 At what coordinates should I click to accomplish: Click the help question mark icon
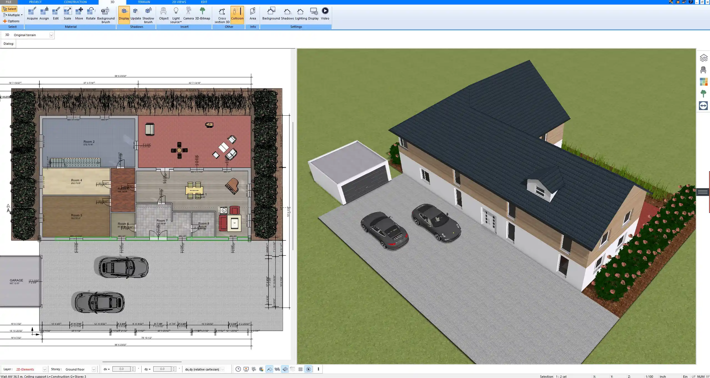[691, 2]
